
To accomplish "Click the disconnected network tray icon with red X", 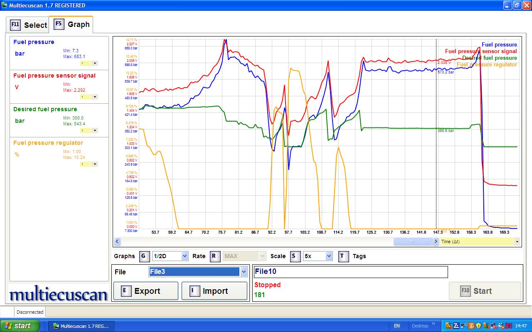I will click(493, 326).
